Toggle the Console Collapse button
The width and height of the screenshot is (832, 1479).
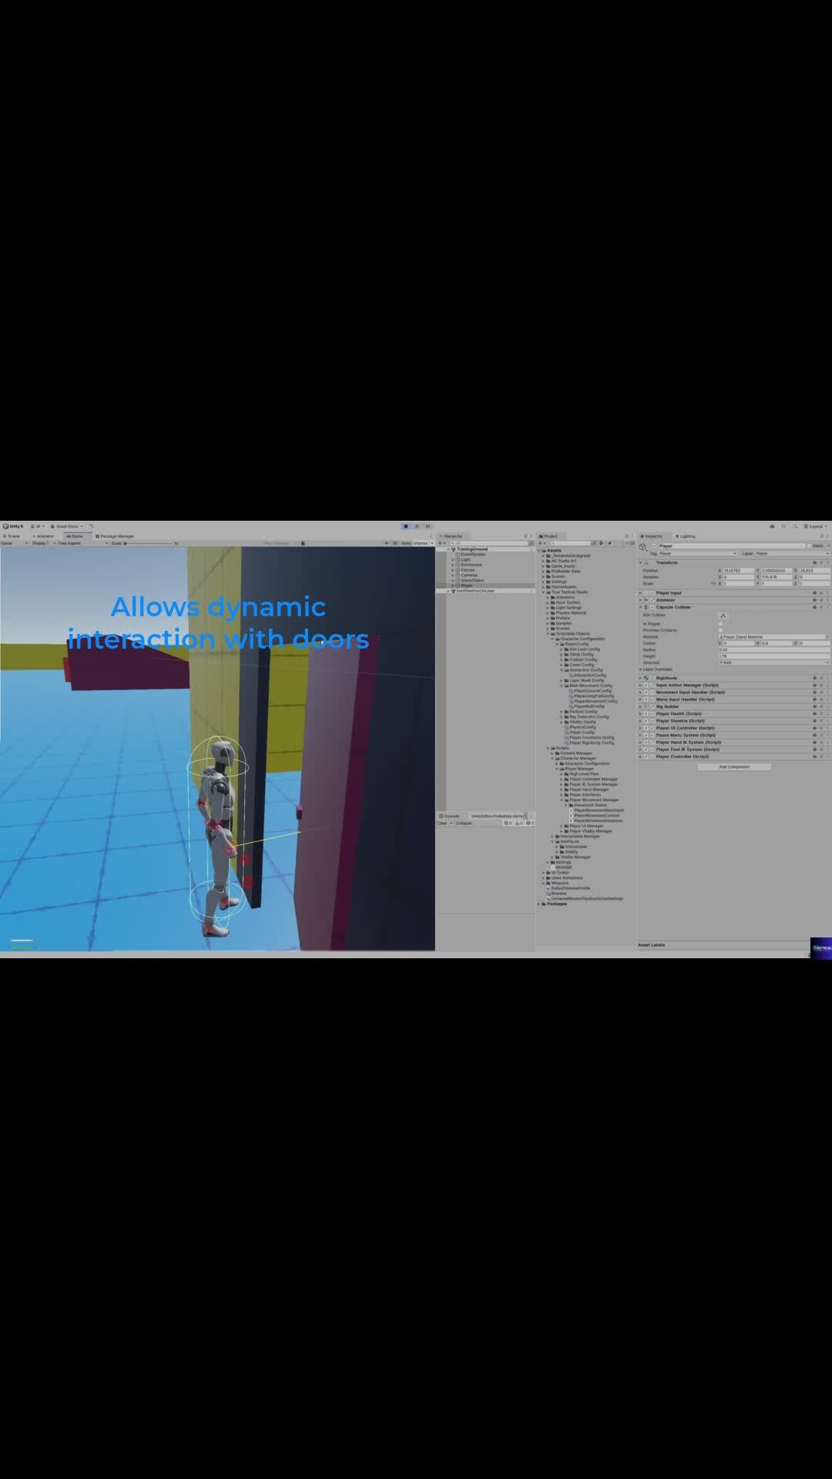click(x=464, y=823)
